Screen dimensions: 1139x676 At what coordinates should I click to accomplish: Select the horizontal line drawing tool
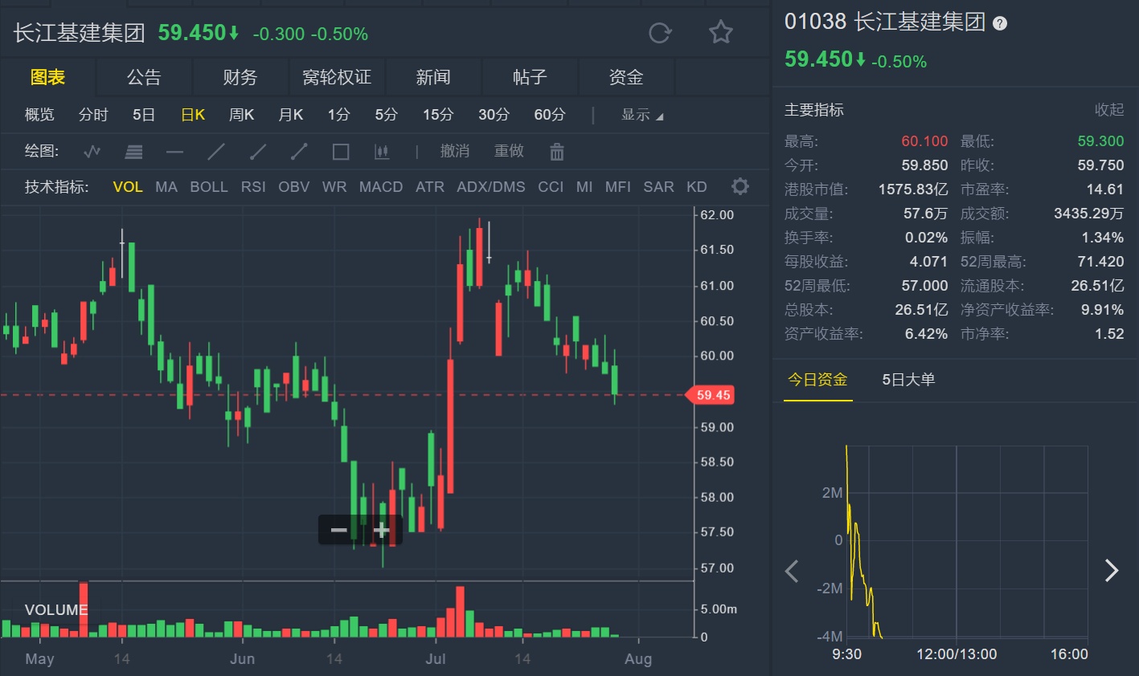tap(174, 151)
